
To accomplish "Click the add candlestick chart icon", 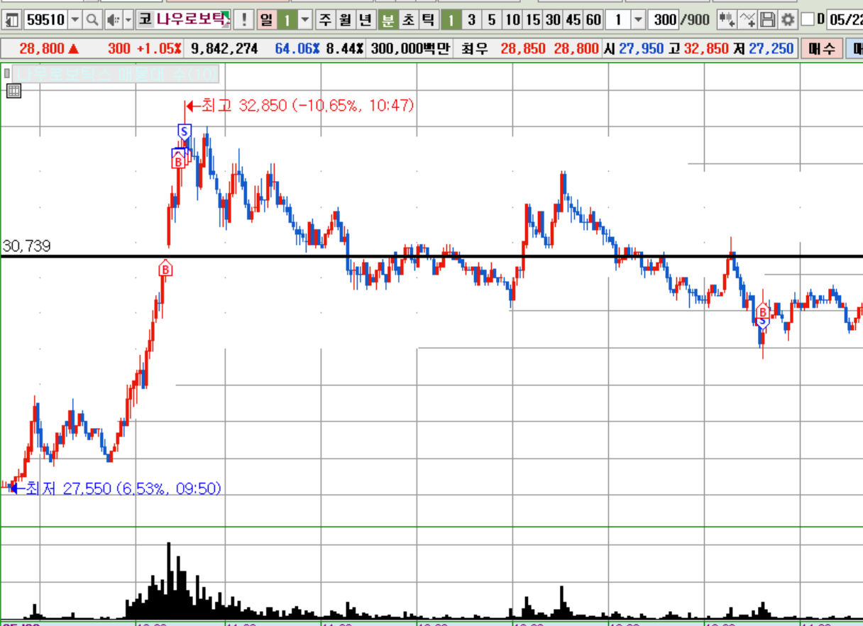I will [x=726, y=20].
